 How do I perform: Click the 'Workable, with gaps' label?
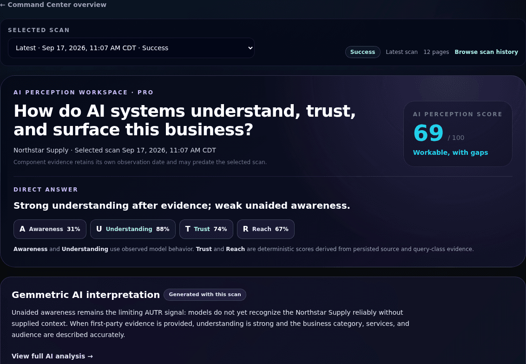[x=450, y=152]
